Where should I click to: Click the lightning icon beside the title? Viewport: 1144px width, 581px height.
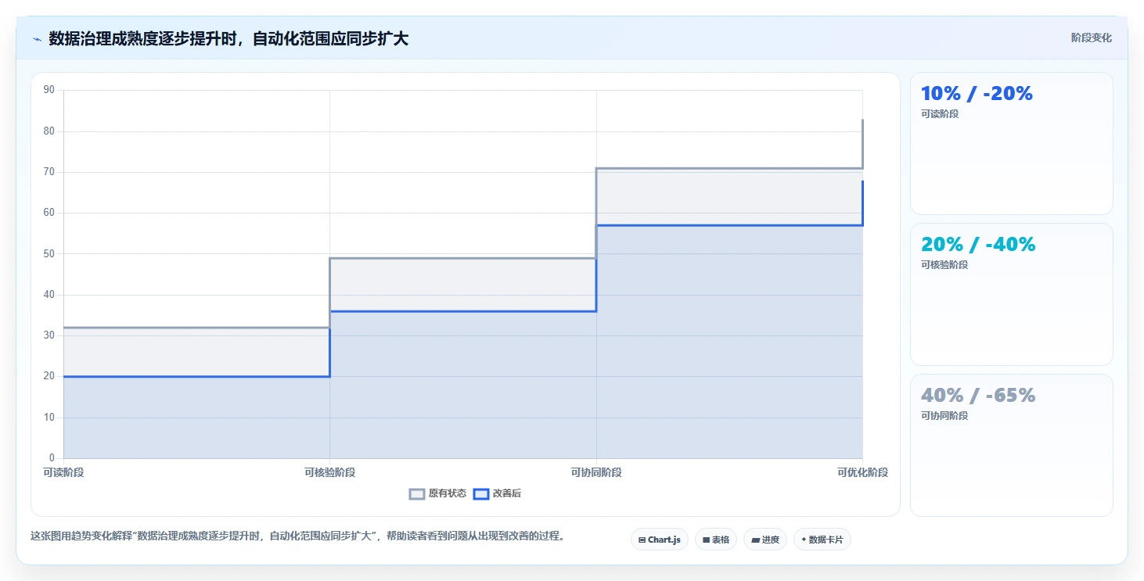[x=37, y=39]
